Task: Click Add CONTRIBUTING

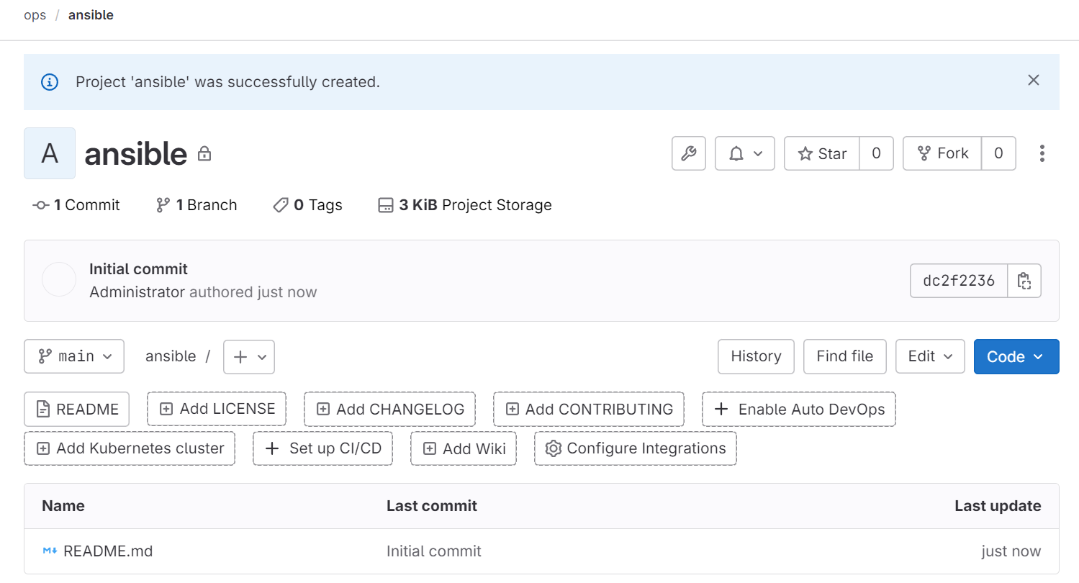Action: tap(589, 410)
